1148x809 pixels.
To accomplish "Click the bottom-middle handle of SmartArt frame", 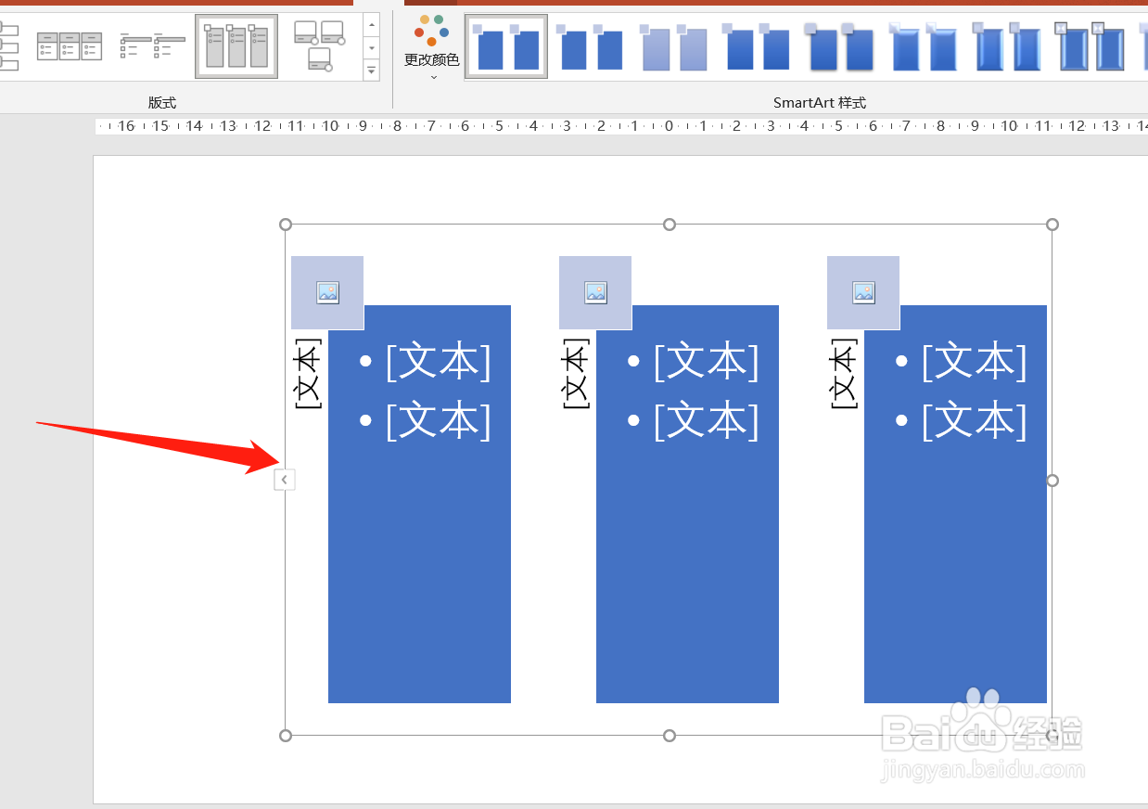I will (670, 736).
